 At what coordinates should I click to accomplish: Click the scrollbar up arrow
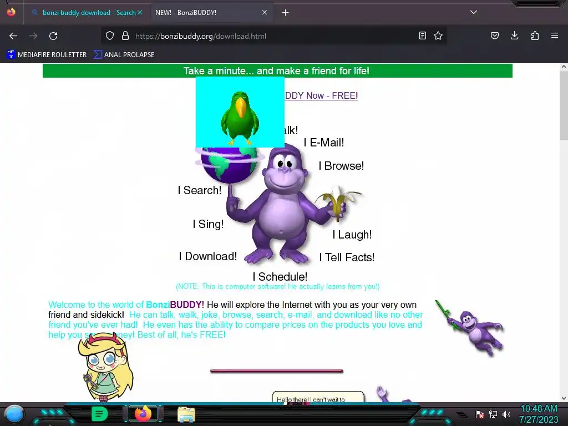tap(564, 67)
